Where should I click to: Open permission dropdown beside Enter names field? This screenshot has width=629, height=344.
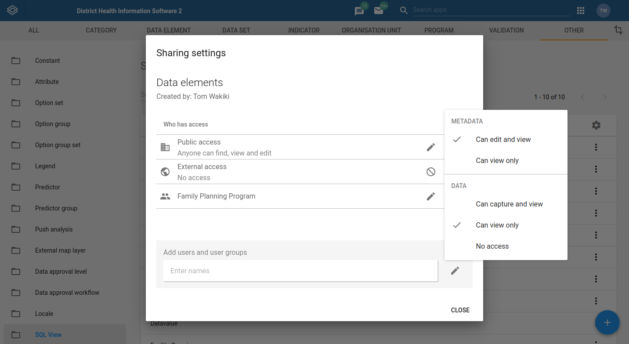tap(455, 271)
